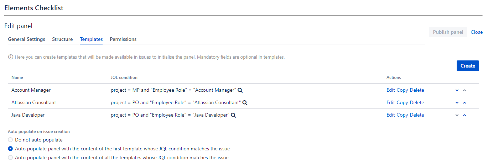Delete the Java Developer template
The height and width of the screenshot is (166, 488).
pyautogui.click(x=417, y=115)
